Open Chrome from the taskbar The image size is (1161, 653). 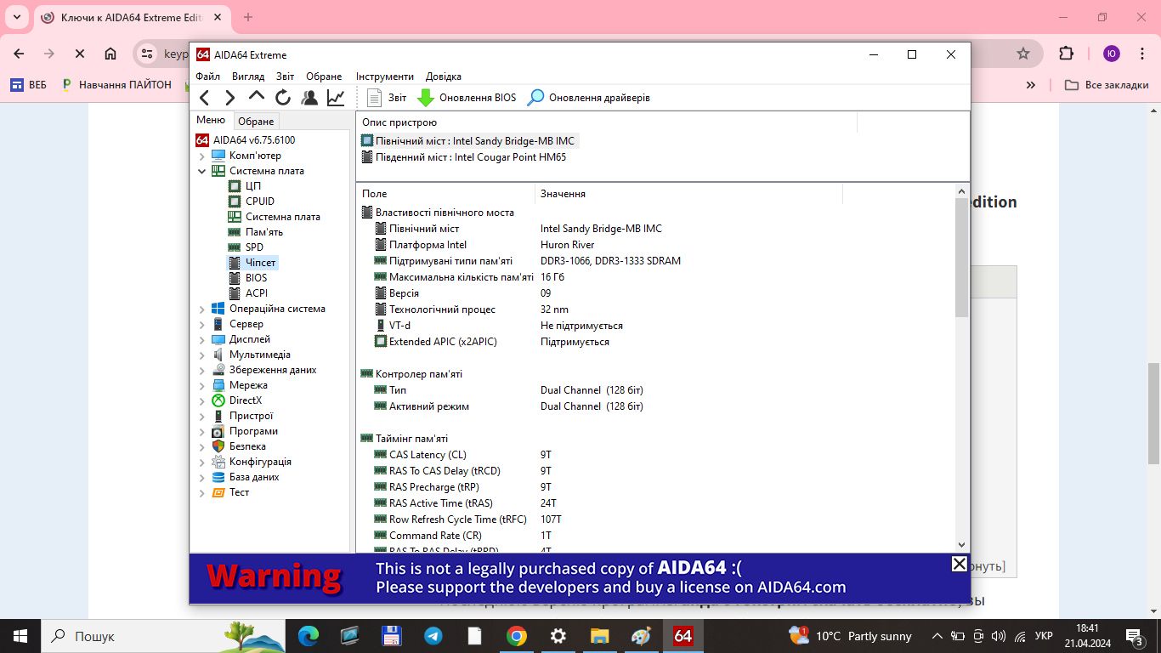pos(516,636)
